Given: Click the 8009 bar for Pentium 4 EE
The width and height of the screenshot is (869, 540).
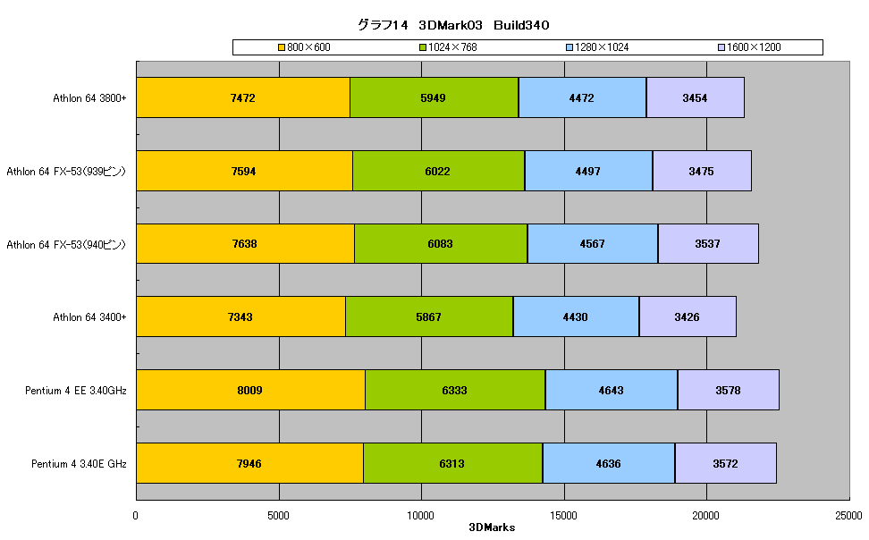Looking at the screenshot, I should [251, 390].
